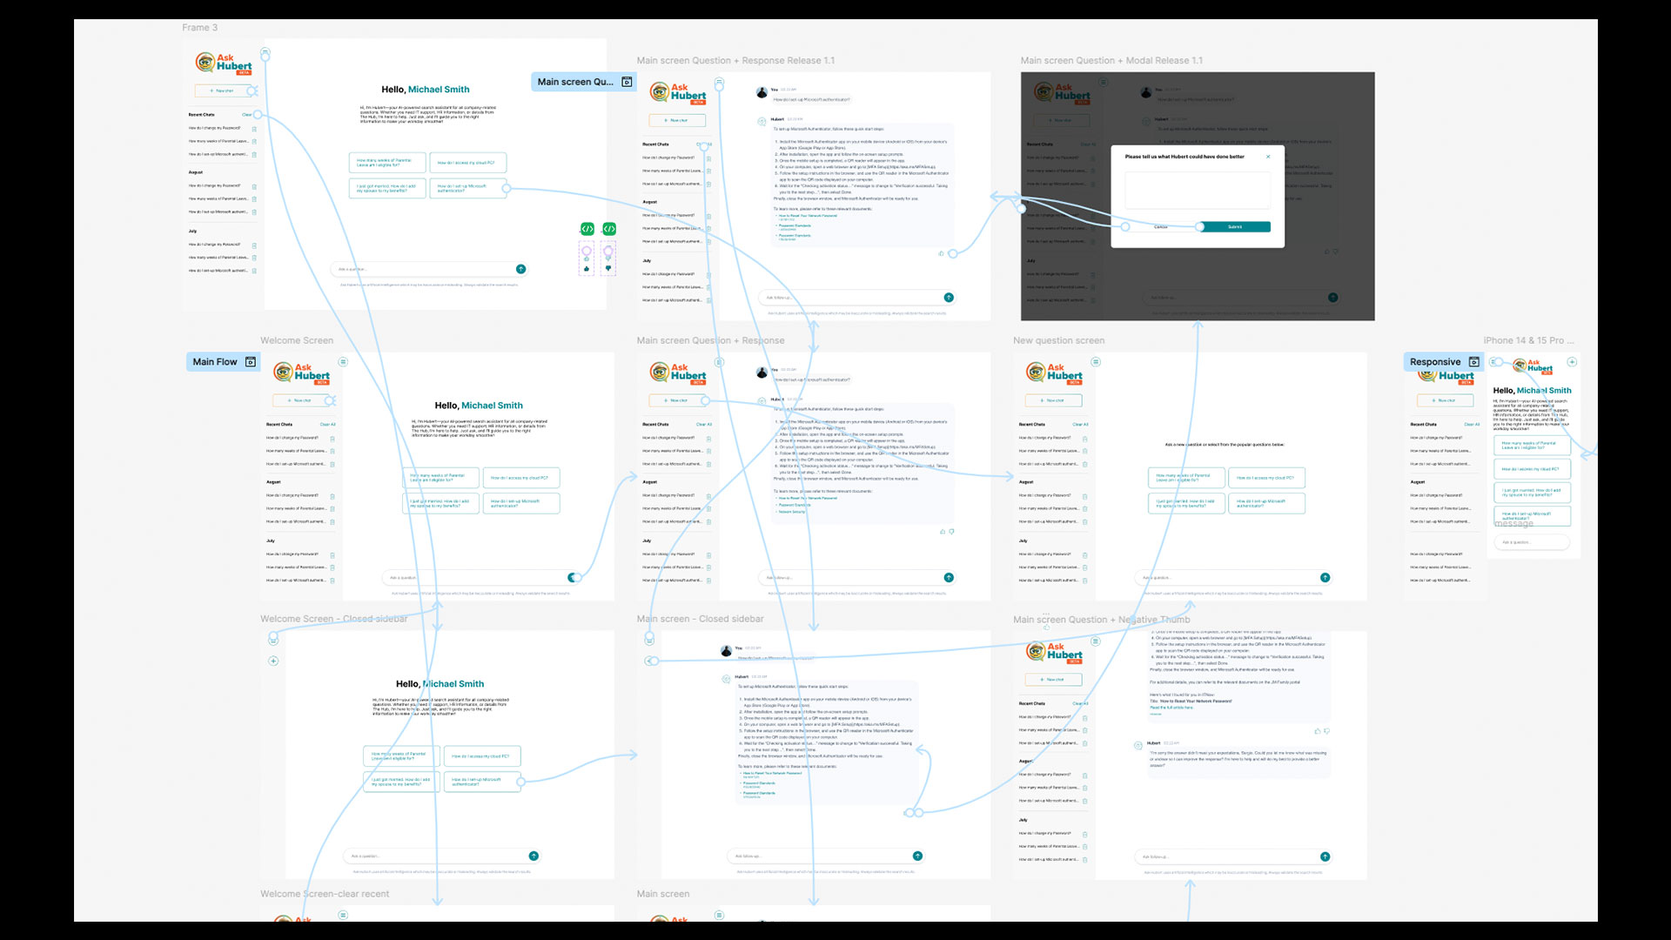Click first trash icon under Recent Chats in Frame 3
The image size is (1671, 940).
(x=254, y=129)
